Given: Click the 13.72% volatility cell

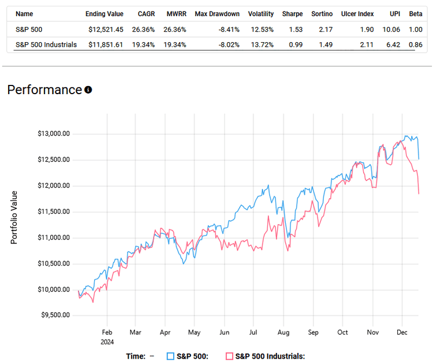Looking at the screenshot, I should (262, 44).
